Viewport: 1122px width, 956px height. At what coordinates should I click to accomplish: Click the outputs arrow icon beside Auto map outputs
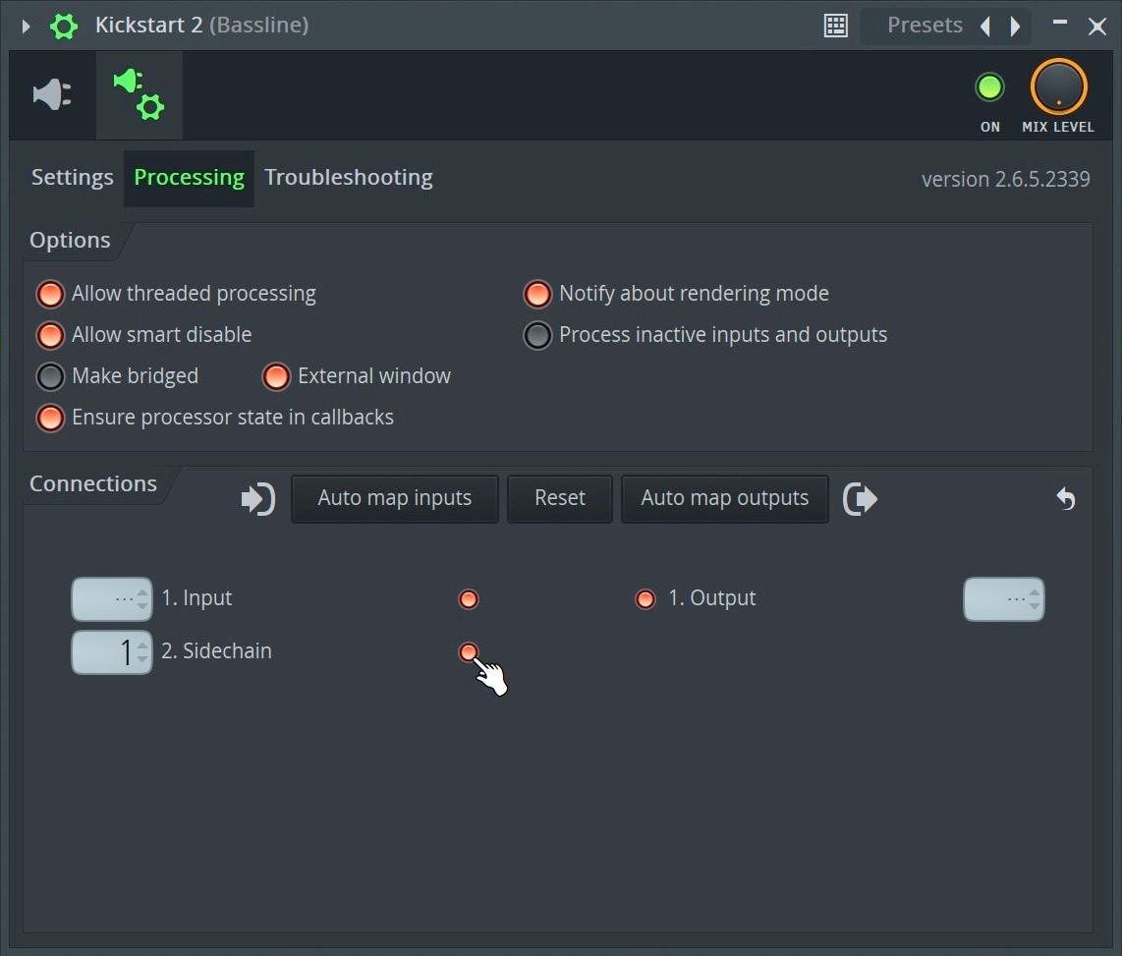coord(860,499)
